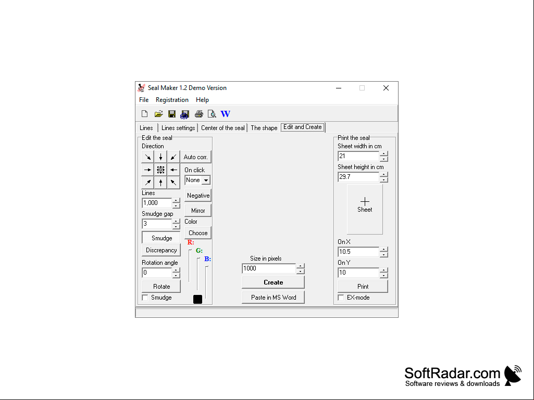The width and height of the screenshot is (534, 400).
Task: Increase Rotation angle with up arrow
Action: tap(176, 270)
